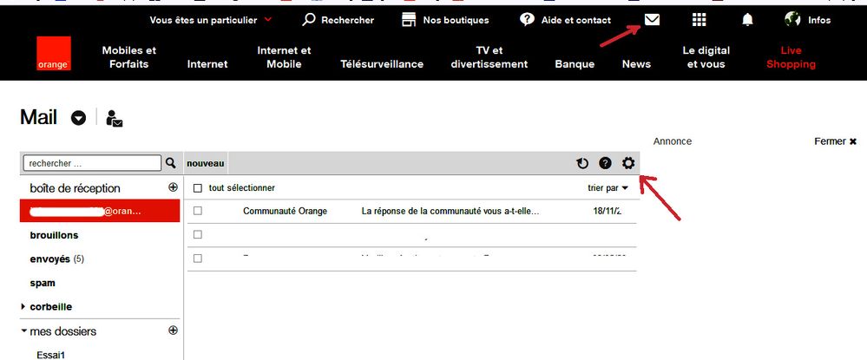Open La réponse de la communauté message
Viewport: 867px width, 360px height.
click(x=450, y=211)
